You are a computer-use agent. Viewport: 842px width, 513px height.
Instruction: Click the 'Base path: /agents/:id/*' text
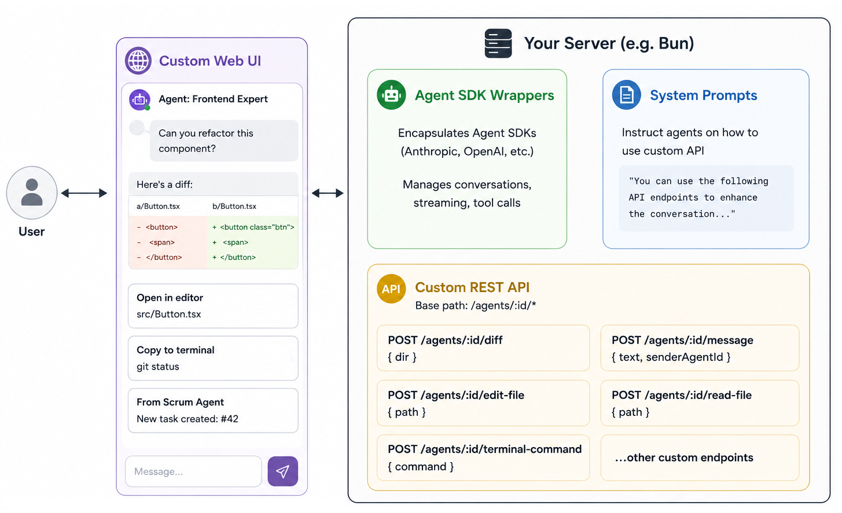pyautogui.click(x=476, y=305)
